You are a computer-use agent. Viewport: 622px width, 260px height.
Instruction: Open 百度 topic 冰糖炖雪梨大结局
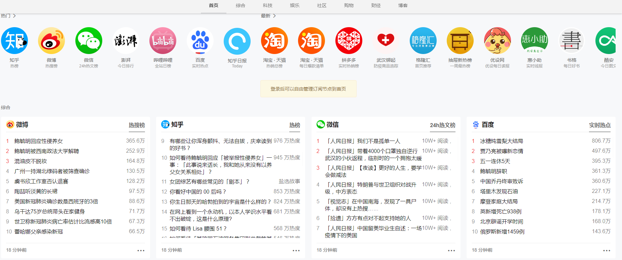click(502, 141)
